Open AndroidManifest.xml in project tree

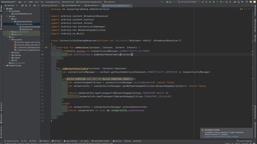pos(22,14)
